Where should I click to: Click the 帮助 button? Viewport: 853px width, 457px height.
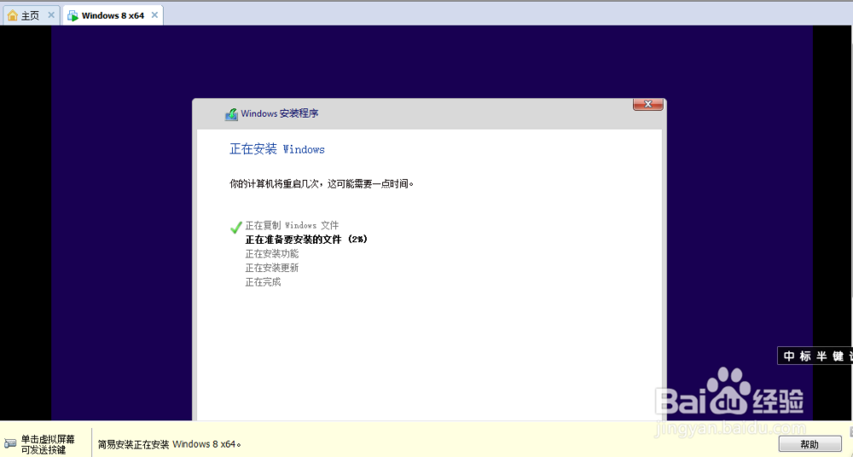810,444
